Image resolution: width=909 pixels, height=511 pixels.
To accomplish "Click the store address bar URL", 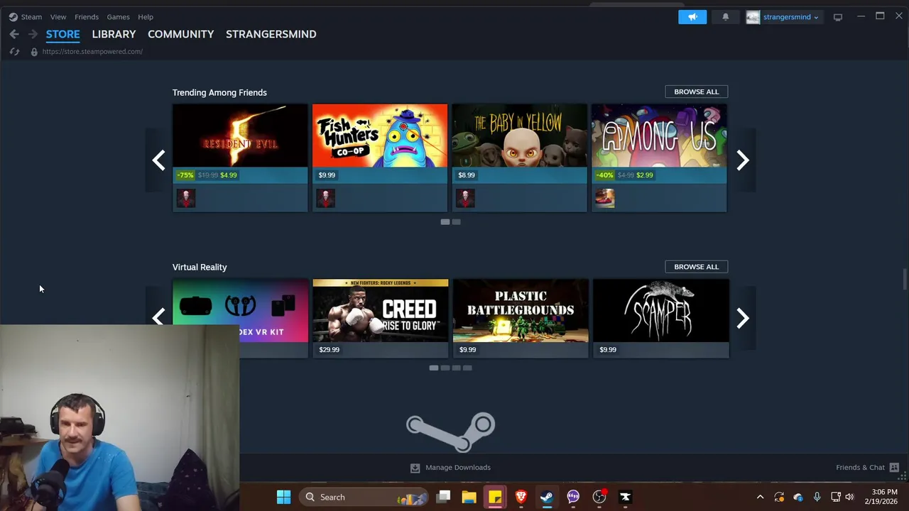I will (92, 52).
